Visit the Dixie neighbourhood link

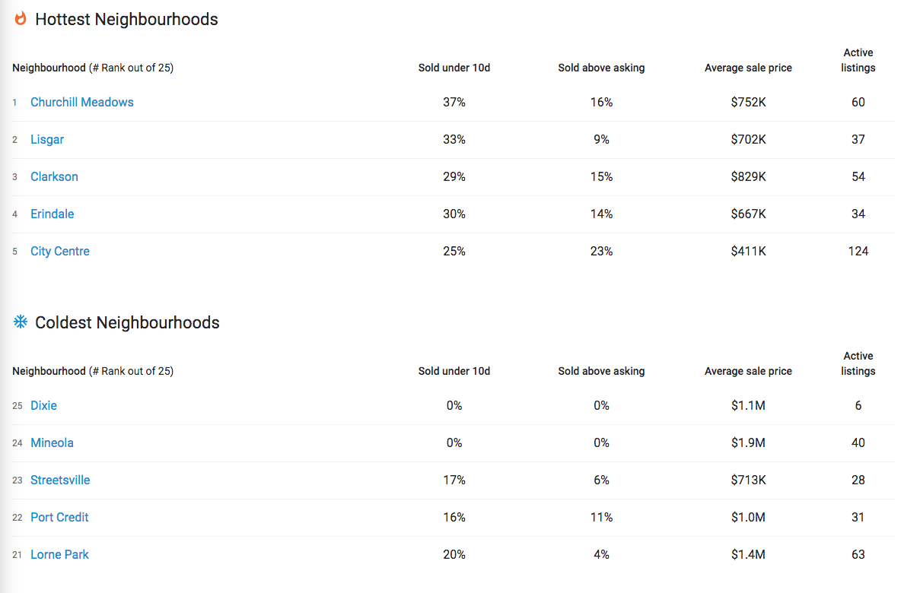[44, 406]
